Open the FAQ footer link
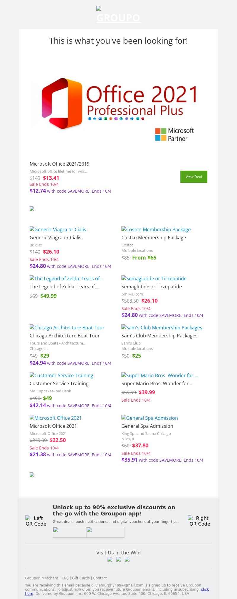This screenshot has width=237, height=599. coord(65,578)
